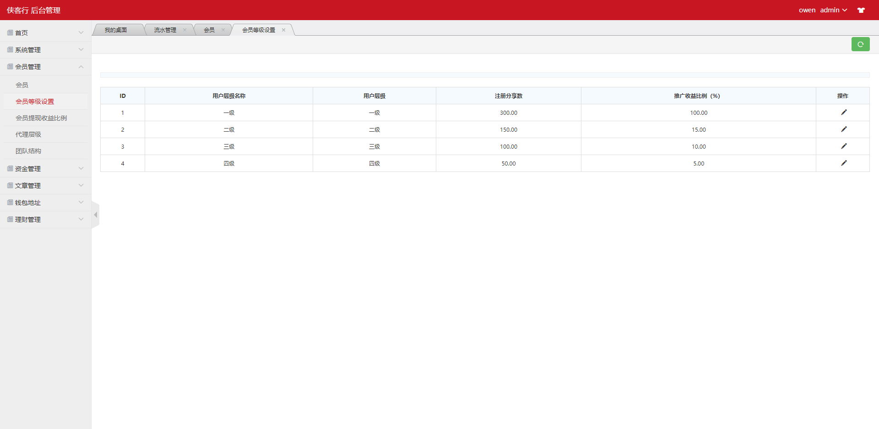879x429 pixels.
Task: Select the 150.00 share count cell
Action: pos(509,130)
